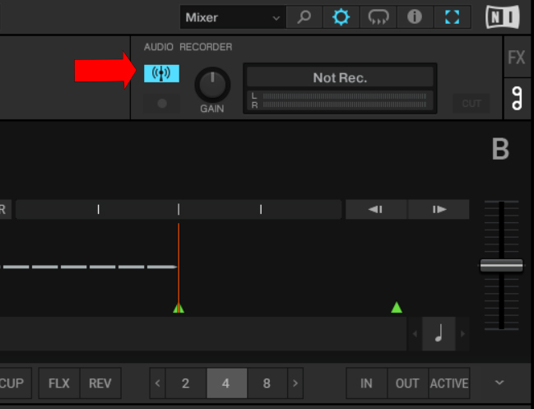Open preferences with the gear icon
This screenshot has height=409, width=534.
[x=341, y=17]
